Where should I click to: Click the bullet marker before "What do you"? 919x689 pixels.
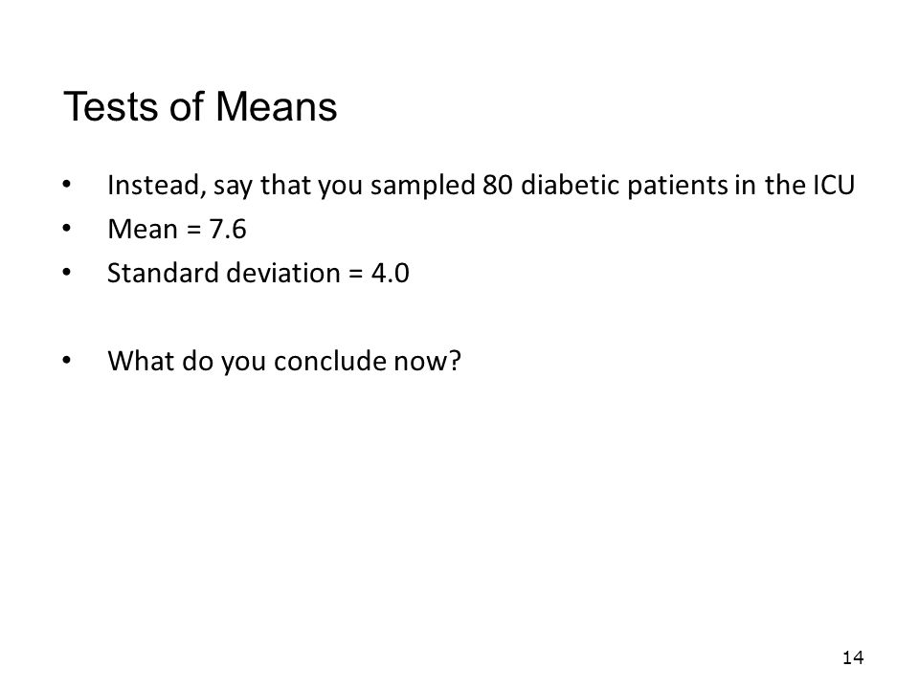coord(66,361)
